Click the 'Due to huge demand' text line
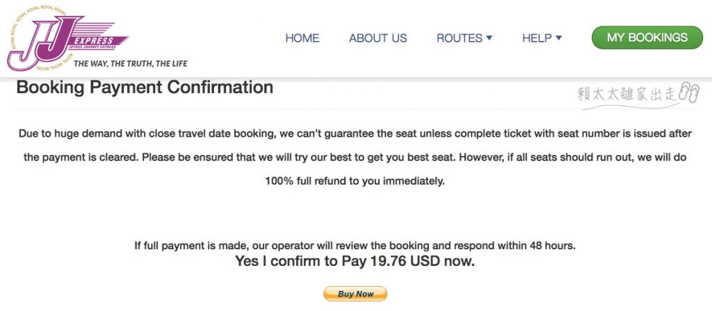Image resolution: width=712 pixels, height=311 pixels. click(355, 134)
